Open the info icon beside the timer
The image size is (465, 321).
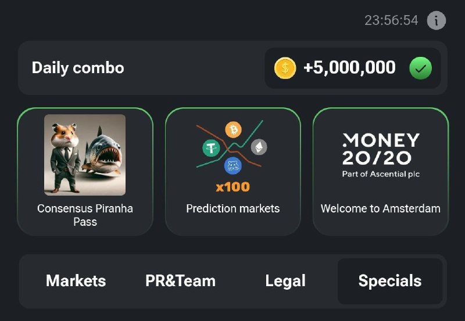point(437,20)
